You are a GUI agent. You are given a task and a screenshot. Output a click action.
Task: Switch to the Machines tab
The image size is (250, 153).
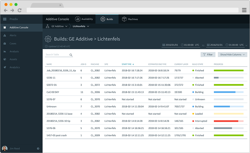(x=130, y=19)
